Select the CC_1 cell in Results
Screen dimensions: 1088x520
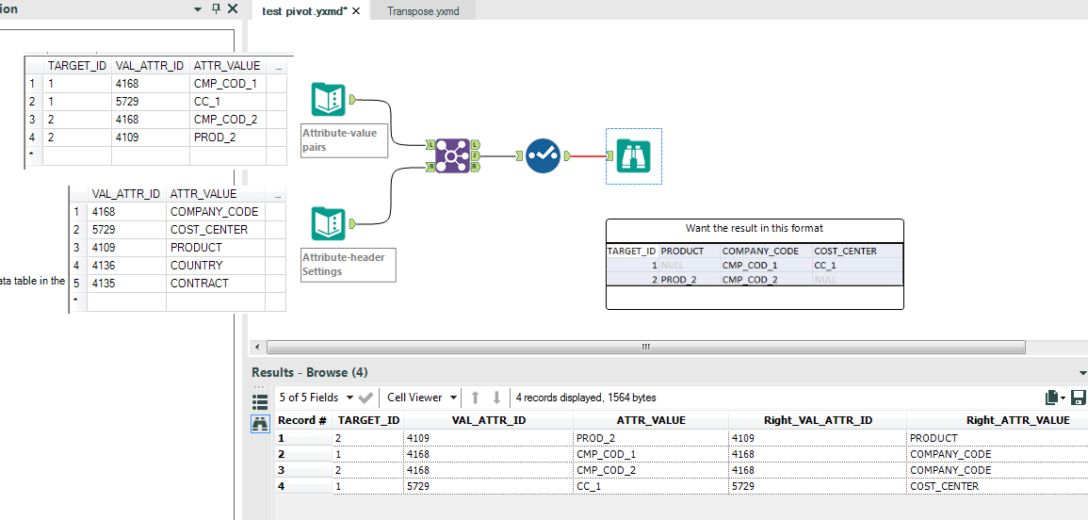(x=651, y=486)
